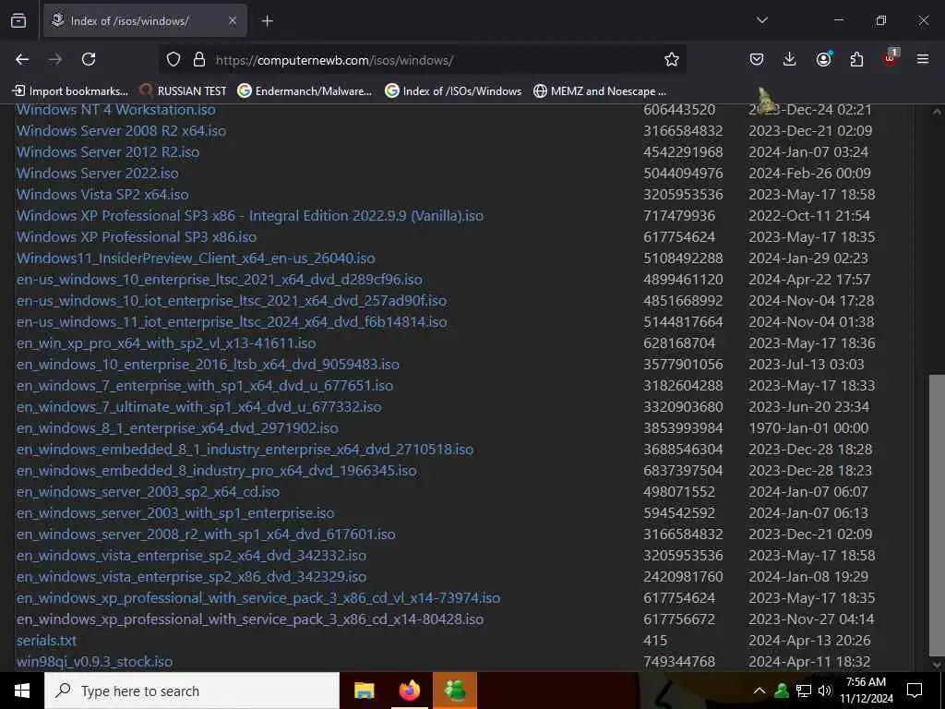
Task: Open the tracking protection shield icon
Action: click(x=173, y=59)
